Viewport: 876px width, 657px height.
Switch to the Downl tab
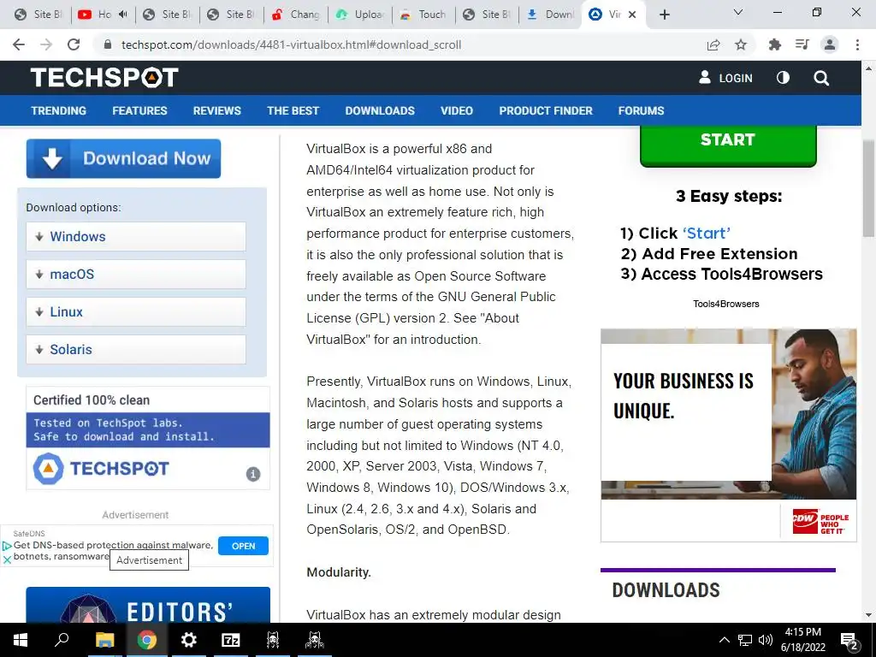click(550, 15)
